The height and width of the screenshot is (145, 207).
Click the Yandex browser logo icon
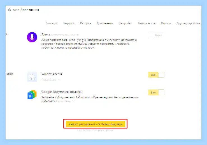[x=10, y=10]
